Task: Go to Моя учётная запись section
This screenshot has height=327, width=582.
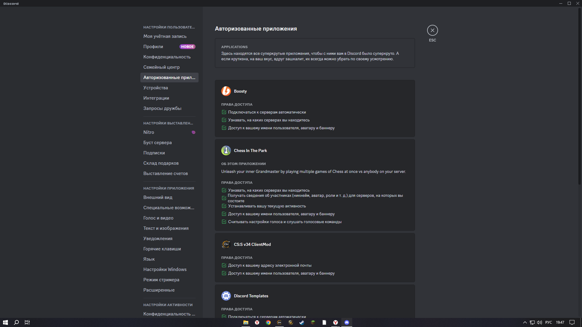Action: click(165, 36)
